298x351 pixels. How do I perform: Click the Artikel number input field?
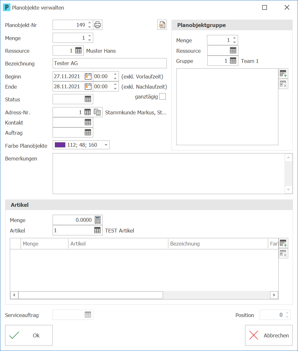click(73, 230)
